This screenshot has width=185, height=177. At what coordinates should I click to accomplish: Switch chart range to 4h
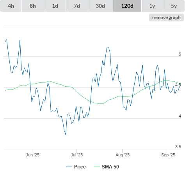(x=11, y=6)
